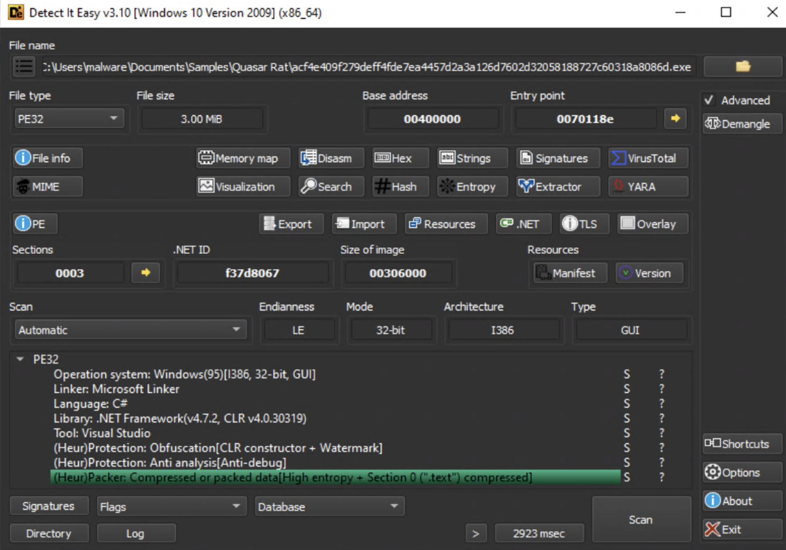Open the File info panel
Image resolution: width=786 pixels, height=550 pixels.
point(48,158)
